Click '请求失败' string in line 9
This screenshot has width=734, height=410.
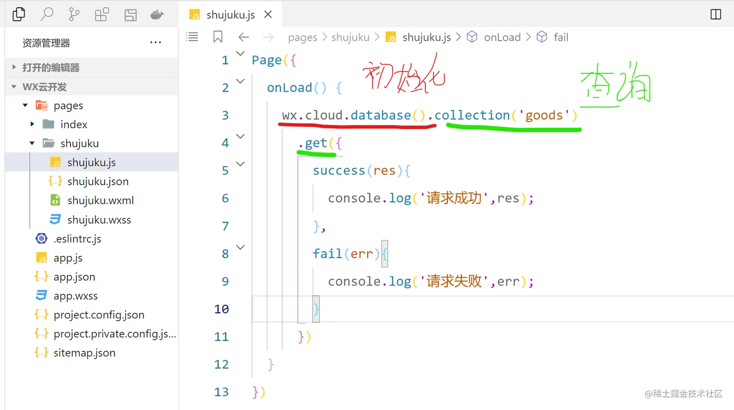point(454,282)
